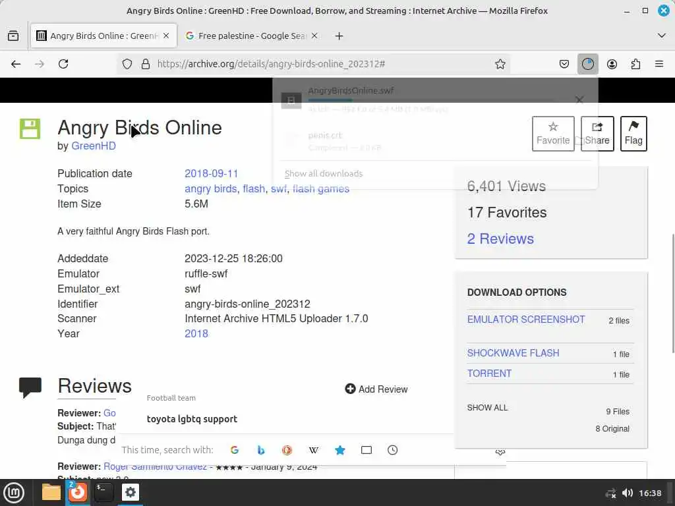This screenshot has width=675, height=506.
Task: Open the flash games topic link
Action: [321, 188]
